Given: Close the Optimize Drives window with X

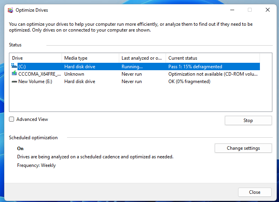Looking at the screenshot, I should 268,10.
